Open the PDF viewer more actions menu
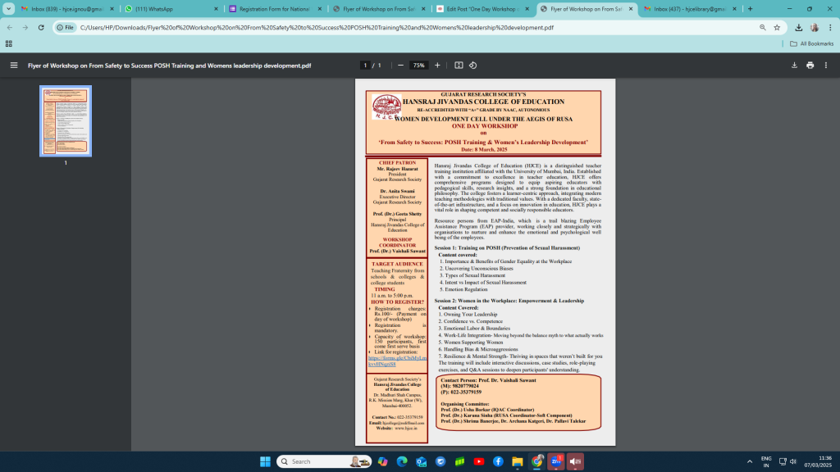This screenshot has width=840, height=472. (826, 66)
